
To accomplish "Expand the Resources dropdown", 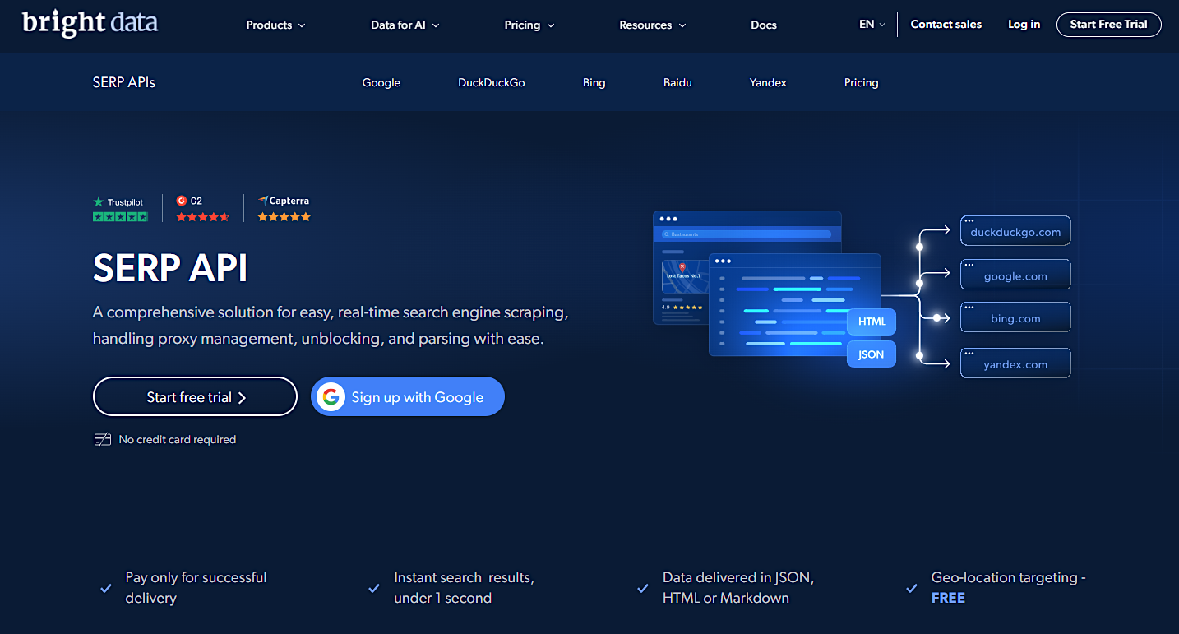I will (653, 25).
